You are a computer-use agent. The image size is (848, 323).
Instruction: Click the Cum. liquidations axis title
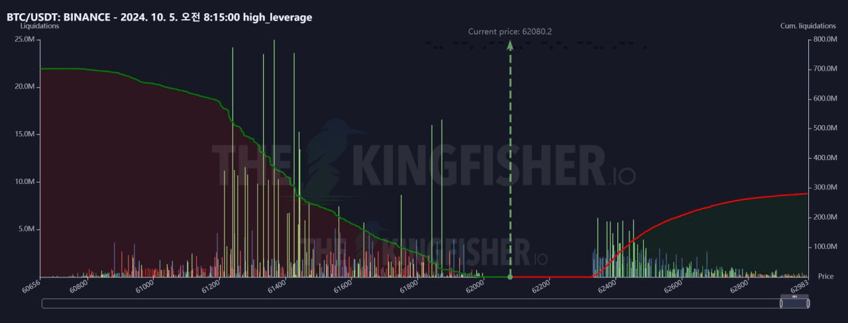[808, 26]
